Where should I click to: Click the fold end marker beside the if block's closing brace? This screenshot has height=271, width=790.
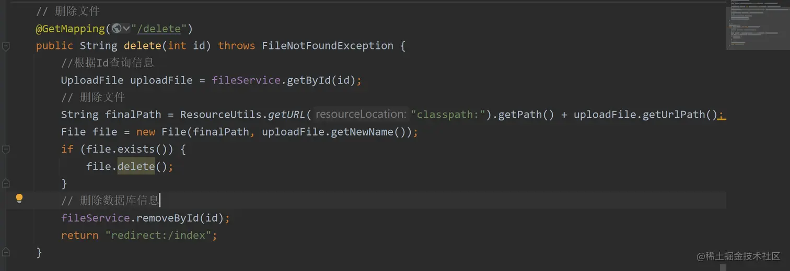(6, 183)
